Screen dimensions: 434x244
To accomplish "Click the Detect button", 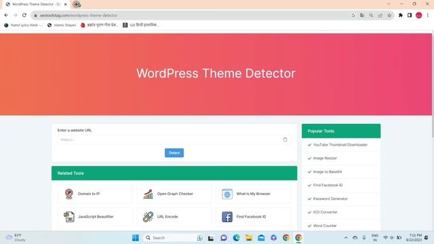I will coord(174,152).
